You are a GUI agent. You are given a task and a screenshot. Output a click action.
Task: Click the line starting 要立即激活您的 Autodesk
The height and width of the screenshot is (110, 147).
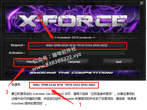73,94
